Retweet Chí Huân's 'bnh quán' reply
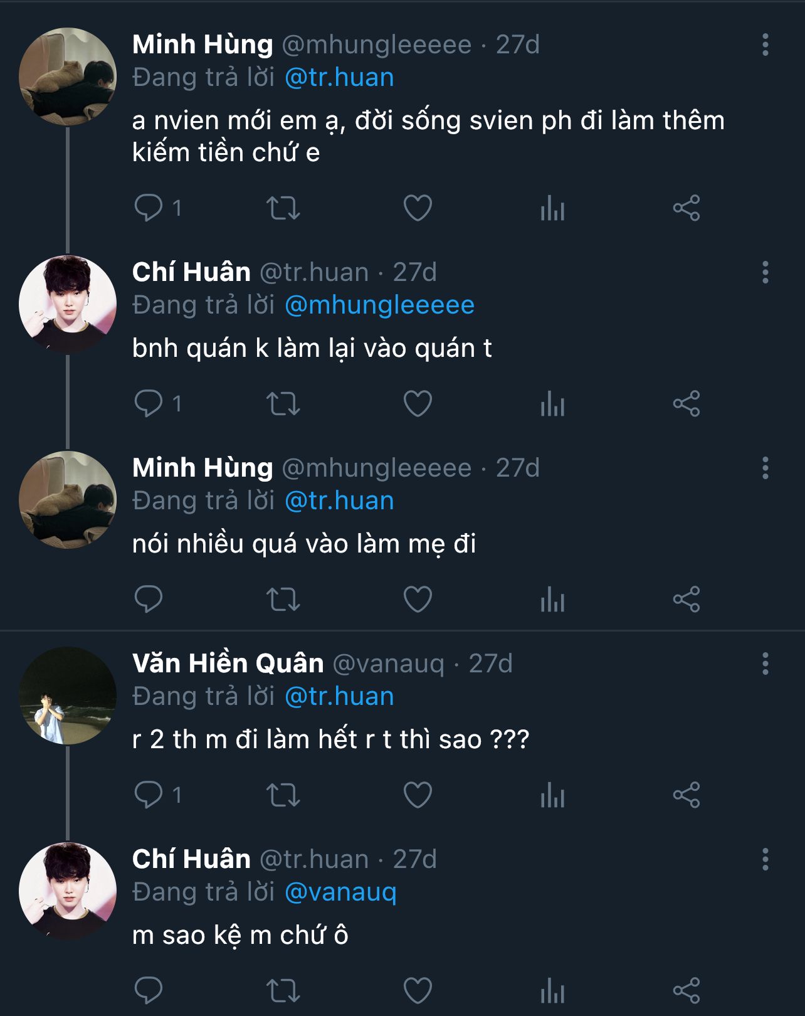This screenshot has height=1016, width=805. coord(283,403)
